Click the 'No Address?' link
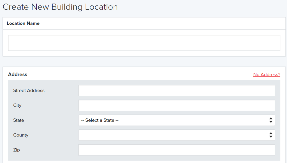Viewport: 287px width, 163px height. click(266, 74)
